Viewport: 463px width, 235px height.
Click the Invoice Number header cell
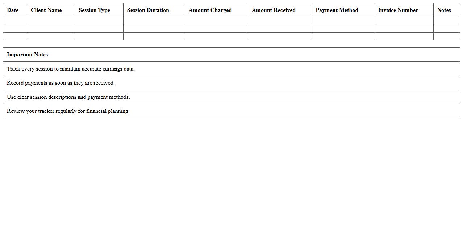point(398,10)
